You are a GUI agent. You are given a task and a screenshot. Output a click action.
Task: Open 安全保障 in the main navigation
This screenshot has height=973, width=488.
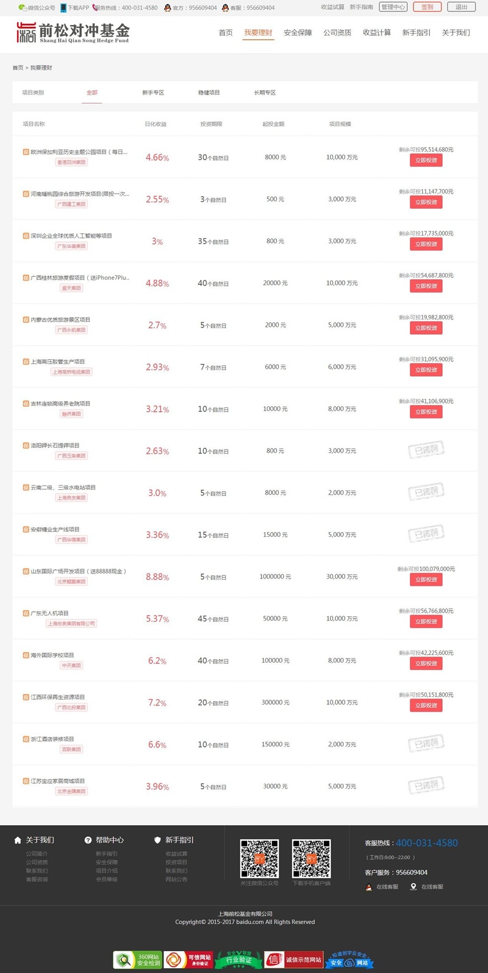tap(298, 33)
